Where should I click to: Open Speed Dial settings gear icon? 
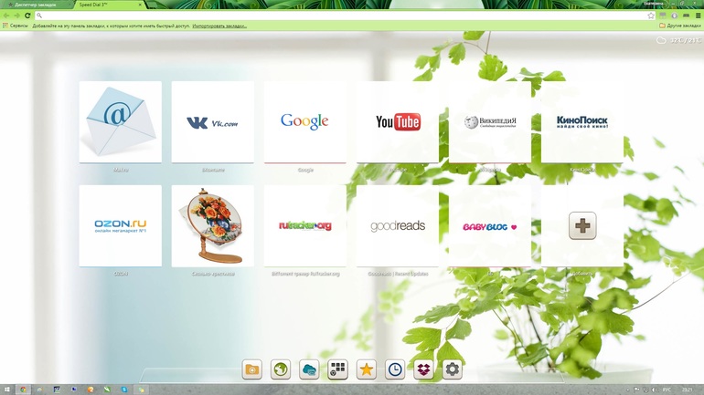[452, 369]
